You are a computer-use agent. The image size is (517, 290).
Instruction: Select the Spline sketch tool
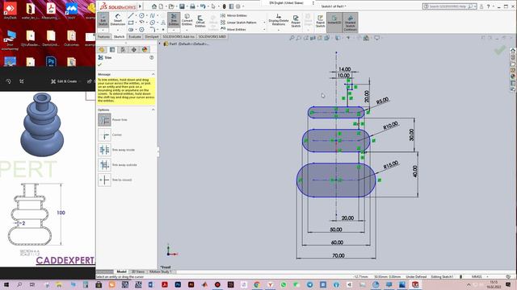152,16
